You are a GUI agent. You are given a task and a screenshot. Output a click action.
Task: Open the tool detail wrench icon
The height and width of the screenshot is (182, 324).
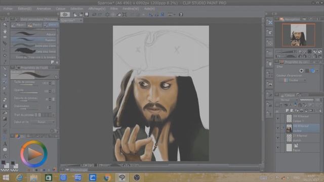(56, 131)
